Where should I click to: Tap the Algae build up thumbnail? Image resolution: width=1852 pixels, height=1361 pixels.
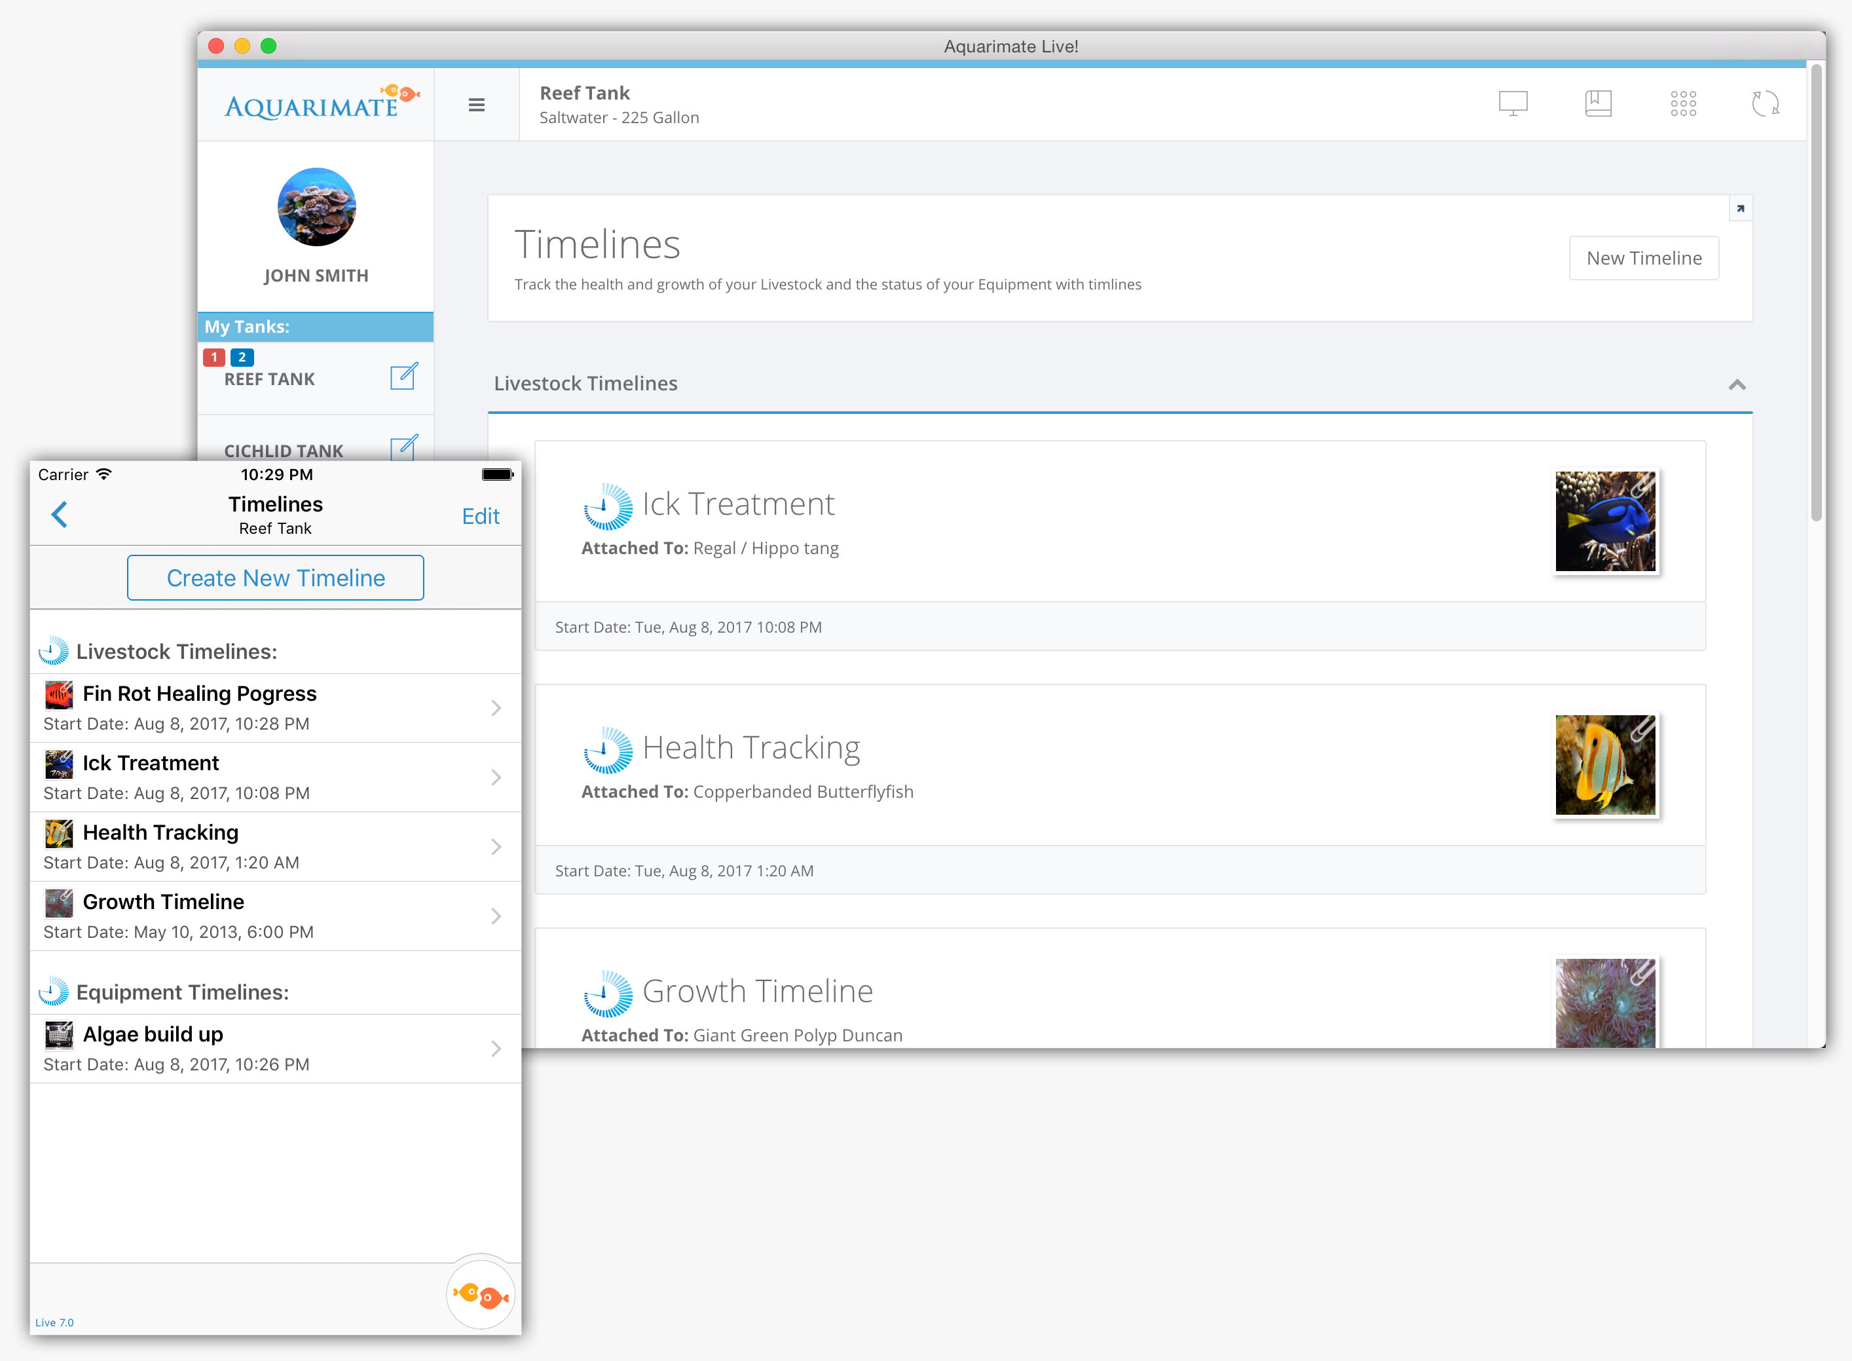(x=58, y=1035)
